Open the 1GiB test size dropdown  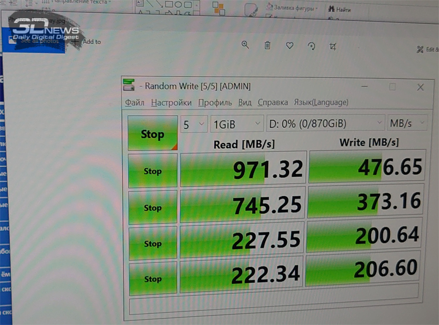(237, 124)
